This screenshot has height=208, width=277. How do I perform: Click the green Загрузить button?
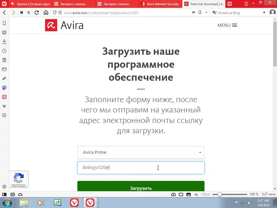point(141,186)
